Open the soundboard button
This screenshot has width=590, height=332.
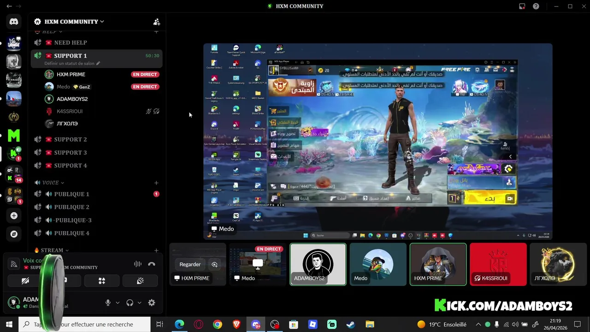tap(140, 281)
